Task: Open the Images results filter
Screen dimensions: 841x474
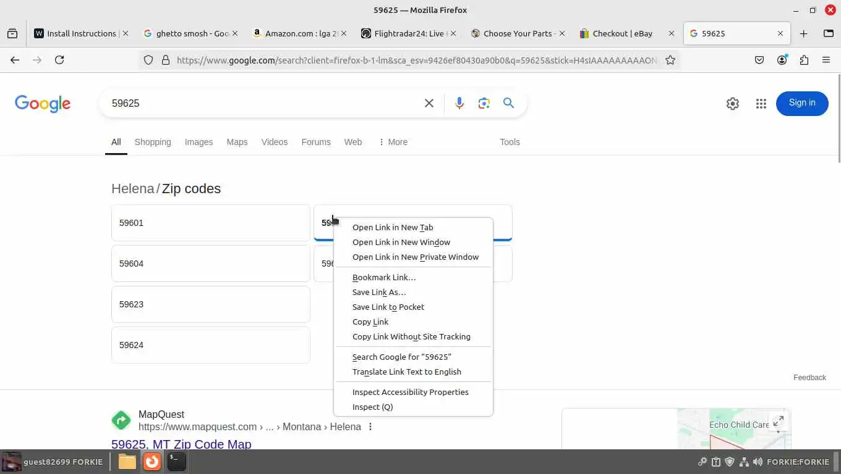Action: [x=199, y=142]
